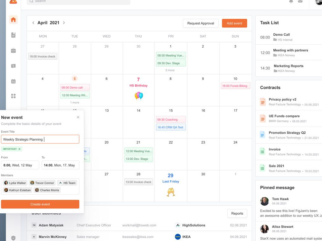Open Promotion Strategy Q2 document icon
Viewport: 322px width, 241px height.
262,135
